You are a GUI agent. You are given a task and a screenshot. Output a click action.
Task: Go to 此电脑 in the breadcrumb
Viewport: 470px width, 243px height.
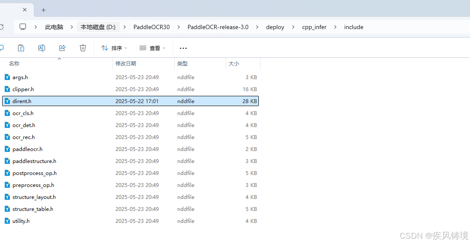(x=54, y=27)
